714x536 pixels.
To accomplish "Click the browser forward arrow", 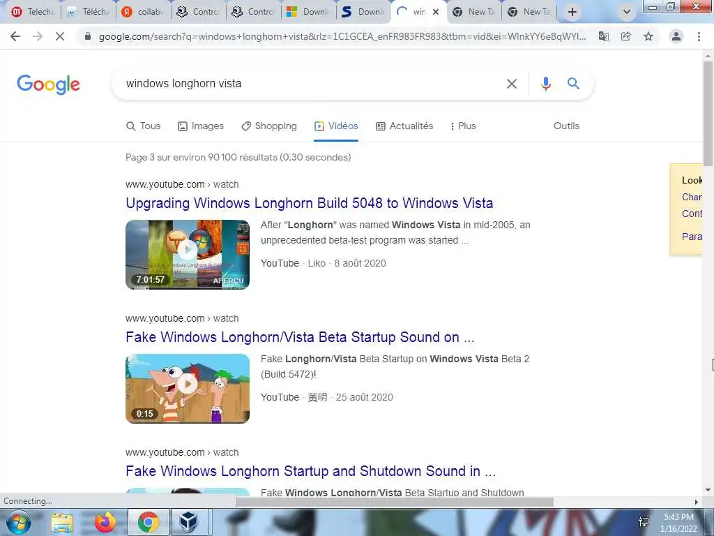I will click(x=38, y=36).
